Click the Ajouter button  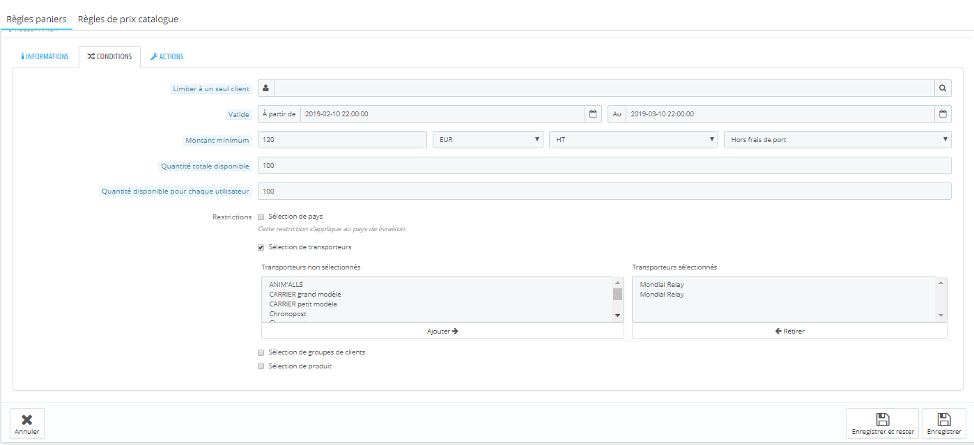coord(442,331)
